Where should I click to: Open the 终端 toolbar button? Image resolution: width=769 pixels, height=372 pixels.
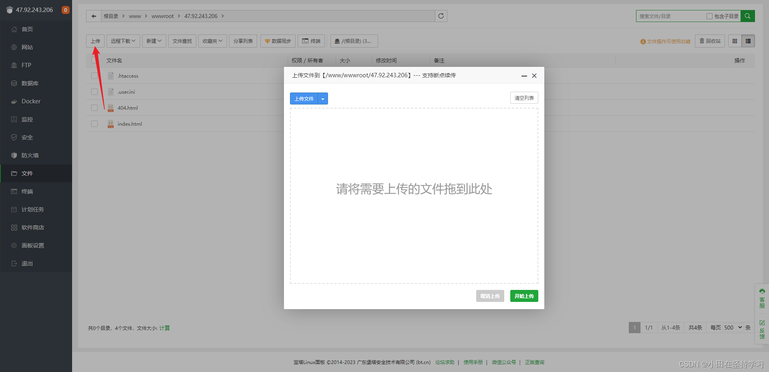click(x=311, y=41)
